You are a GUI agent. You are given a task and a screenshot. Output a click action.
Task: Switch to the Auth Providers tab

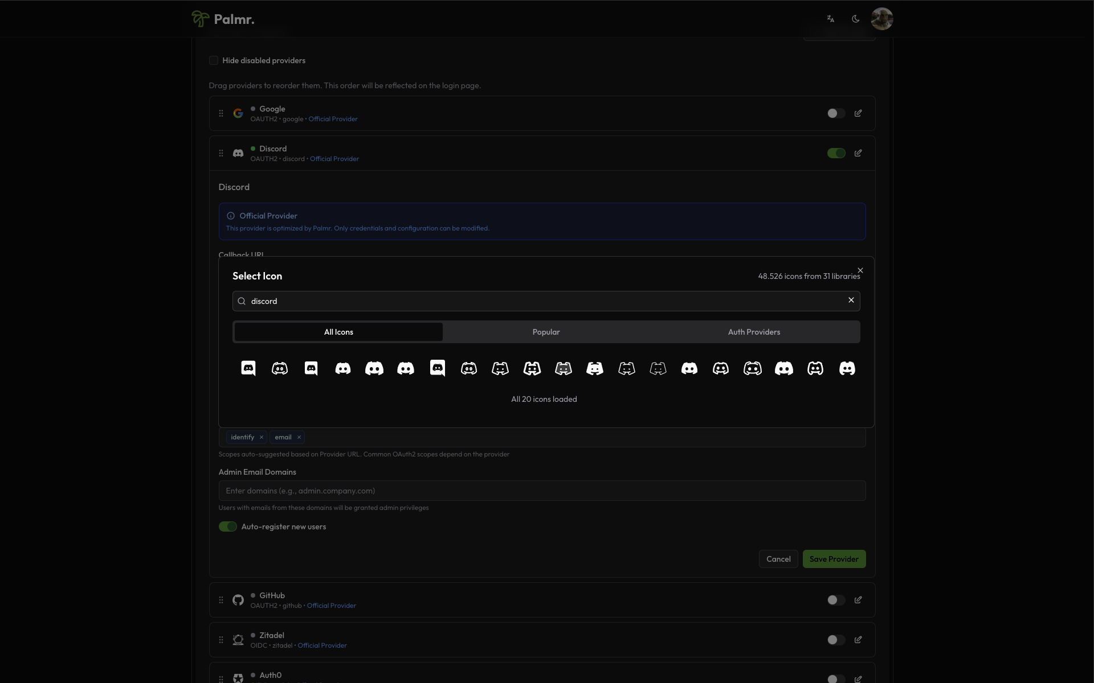[754, 332]
